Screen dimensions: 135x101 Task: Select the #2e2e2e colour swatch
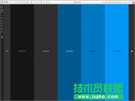(x=46, y=53)
